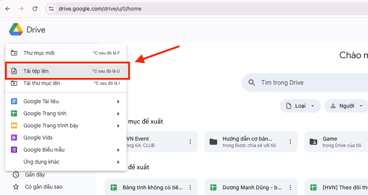Screen dimensions: 368x195
Task: Expand Google Tài liệu submenu arrow
Action: [x=118, y=102]
